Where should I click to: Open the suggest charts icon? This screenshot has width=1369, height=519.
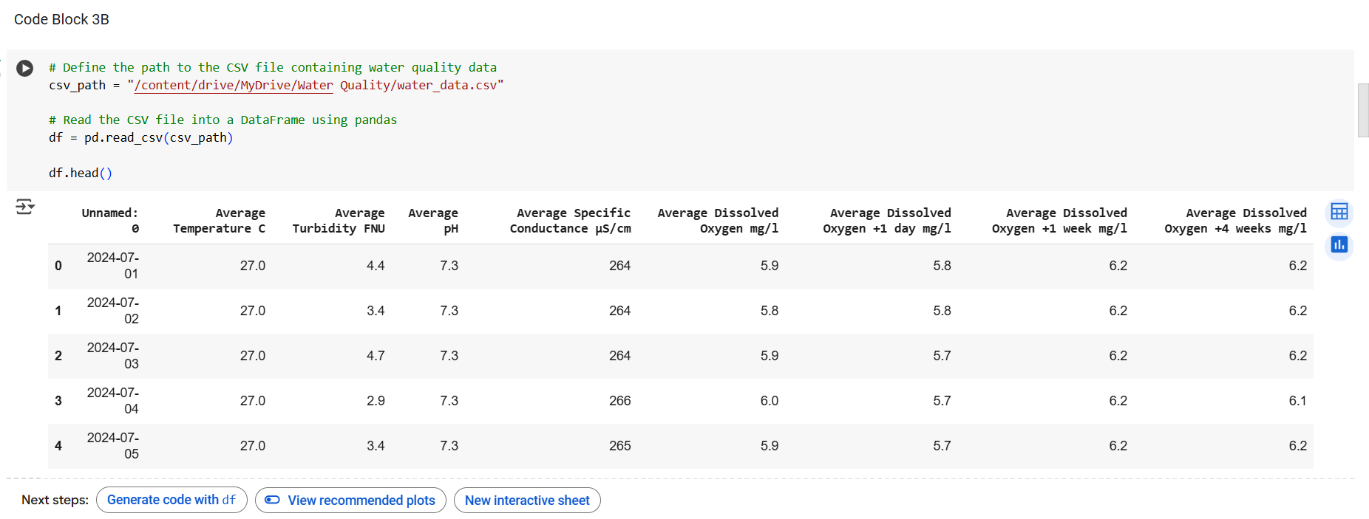click(1339, 244)
